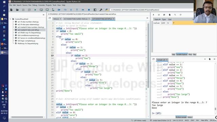
Task: Open the Search menu
Action: (x=19, y=5)
